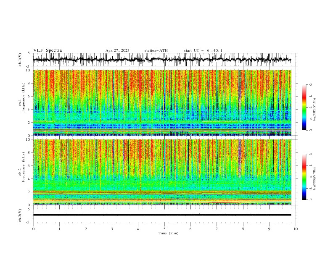
Task: Click the upper log(PSD) colorbar label
Action: click(x=315, y=110)
